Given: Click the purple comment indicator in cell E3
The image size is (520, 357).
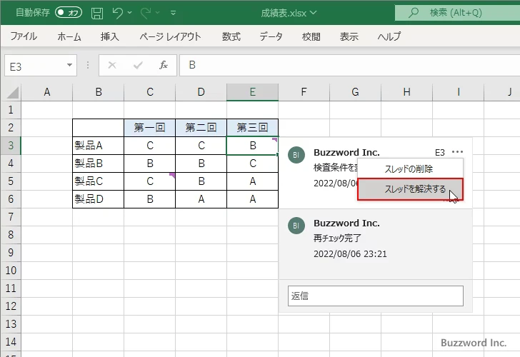Looking at the screenshot, I should point(275,139).
